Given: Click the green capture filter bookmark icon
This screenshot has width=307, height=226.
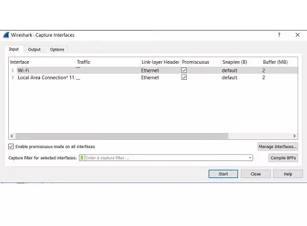Looking at the screenshot, I should 82,158.
